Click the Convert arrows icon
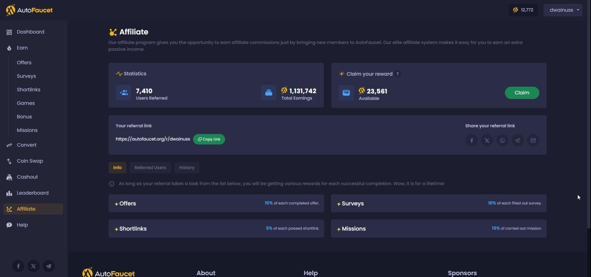Screen dimensions: 591x277 [9, 145]
